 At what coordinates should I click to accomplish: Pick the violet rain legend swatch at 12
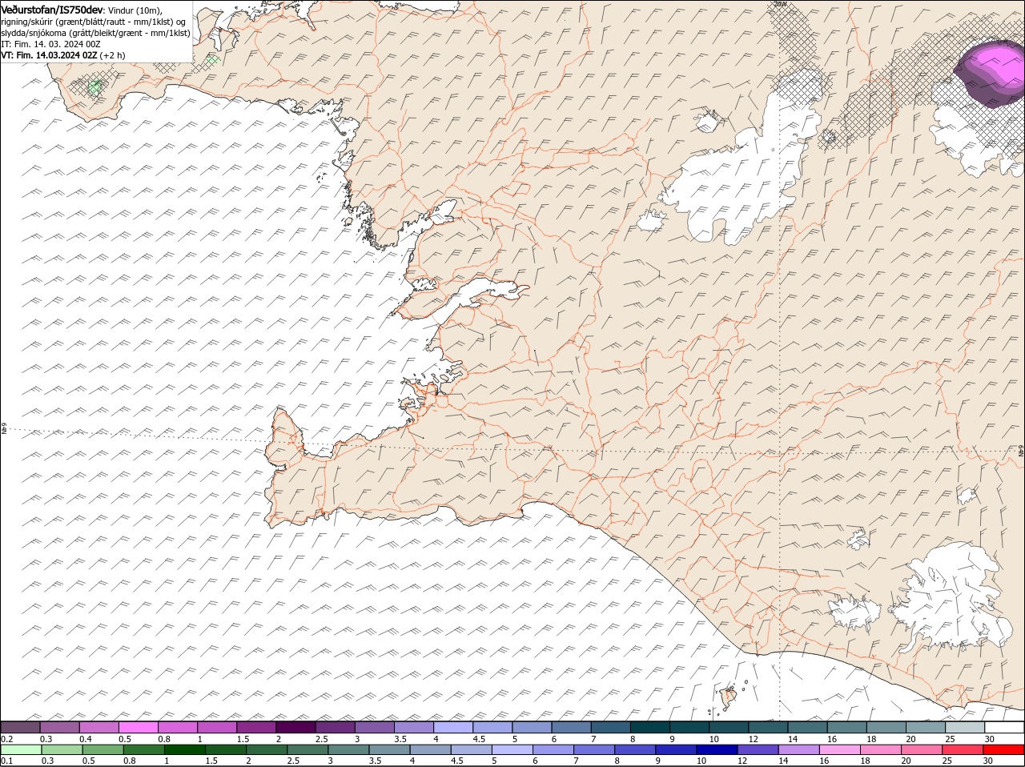click(x=757, y=749)
